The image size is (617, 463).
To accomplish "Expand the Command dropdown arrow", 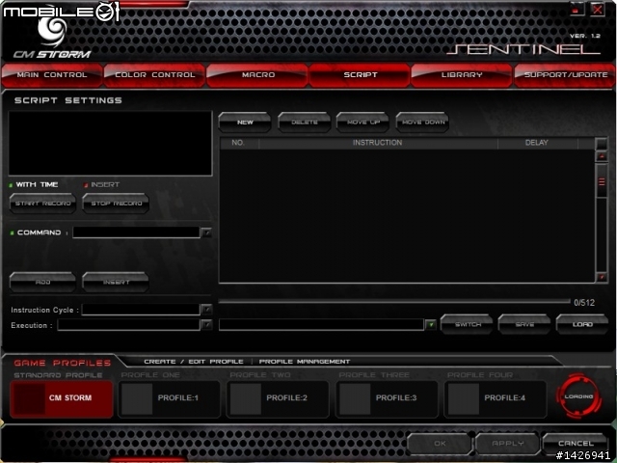I will pyautogui.click(x=206, y=232).
